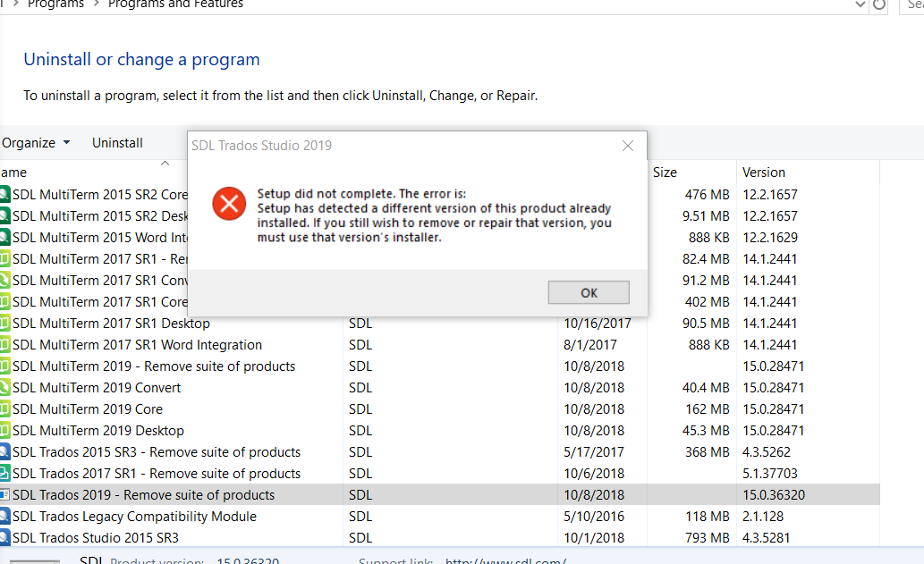Screen dimensions: 924x564
Task: Open the Organize dropdown menu
Action: 36,143
